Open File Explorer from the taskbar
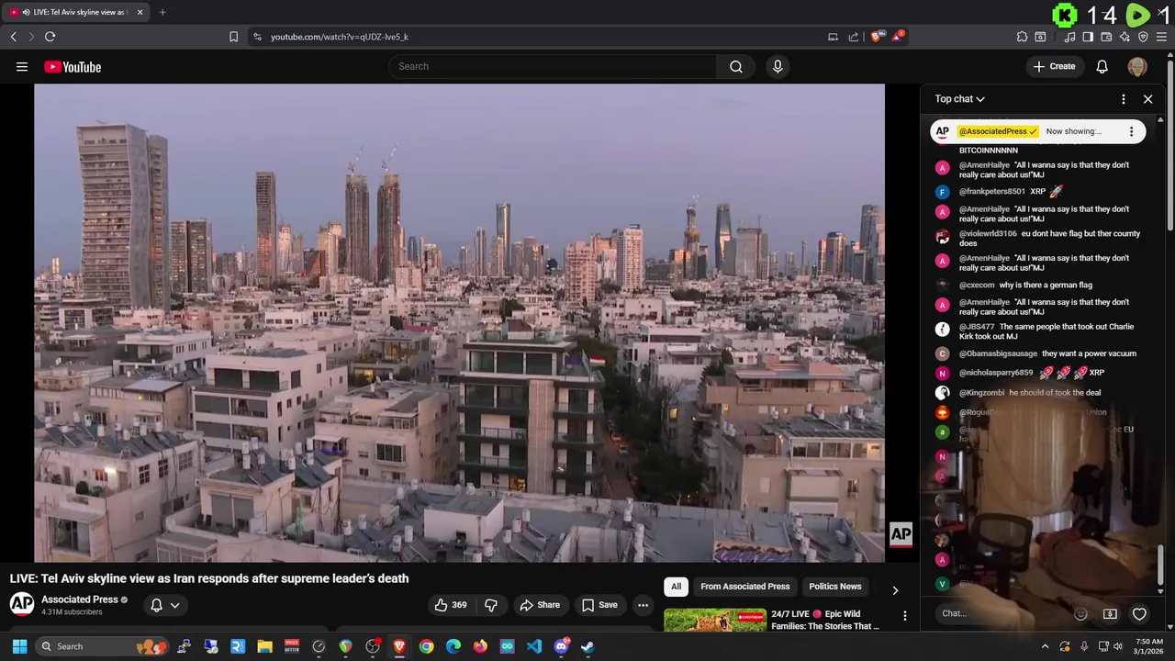Image resolution: width=1175 pixels, height=661 pixels. click(265, 646)
